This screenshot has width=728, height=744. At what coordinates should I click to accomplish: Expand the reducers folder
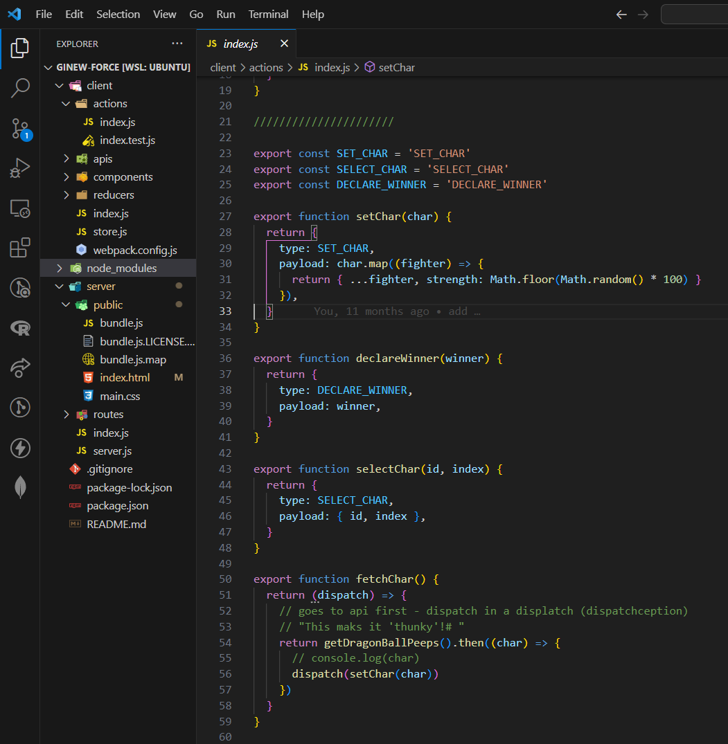click(x=66, y=195)
